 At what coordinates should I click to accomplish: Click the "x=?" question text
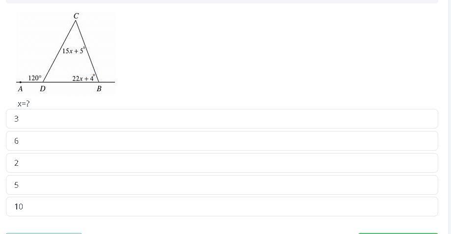click(x=24, y=104)
